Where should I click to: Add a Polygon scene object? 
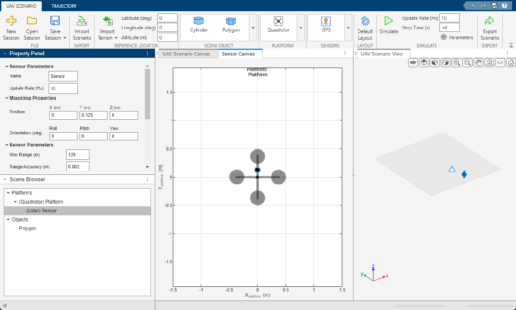[231, 24]
